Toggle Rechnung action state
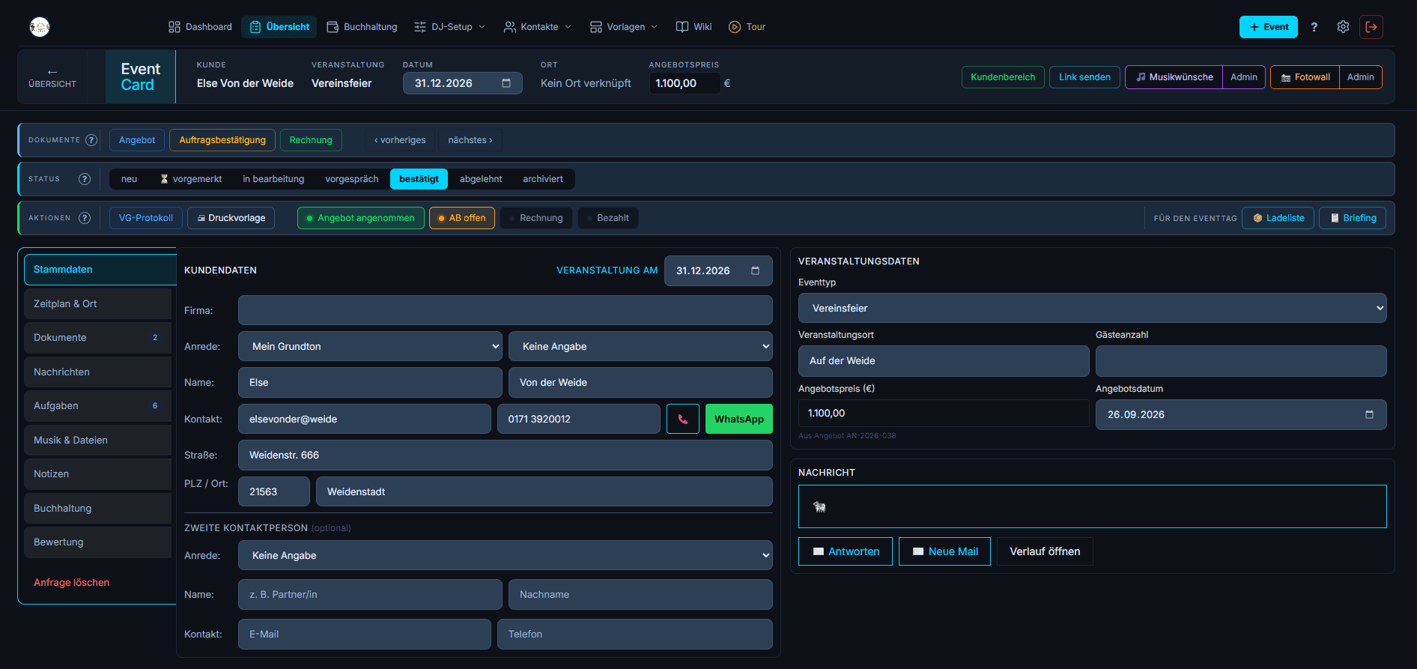 pyautogui.click(x=536, y=218)
